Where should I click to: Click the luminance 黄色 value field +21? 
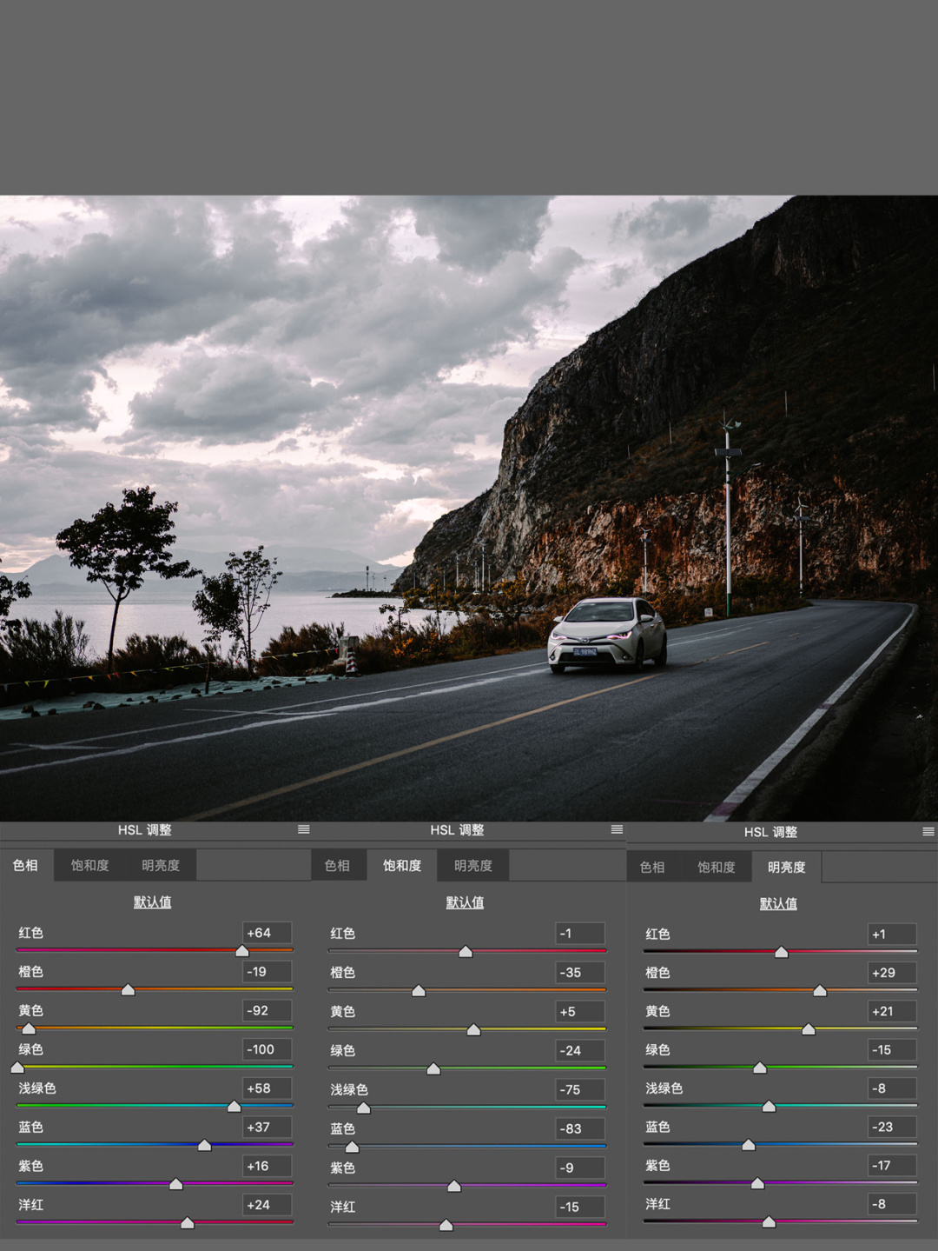point(892,1011)
